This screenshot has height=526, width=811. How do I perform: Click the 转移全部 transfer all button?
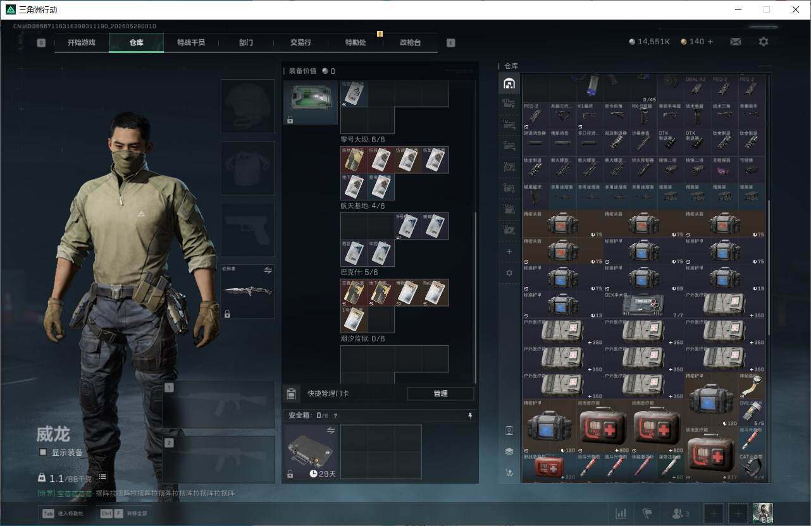click(124, 513)
